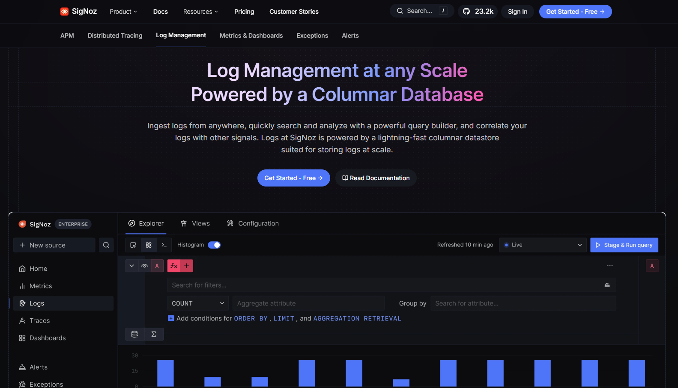Open Docs in header navigation
The height and width of the screenshot is (388, 678).
coord(161,12)
